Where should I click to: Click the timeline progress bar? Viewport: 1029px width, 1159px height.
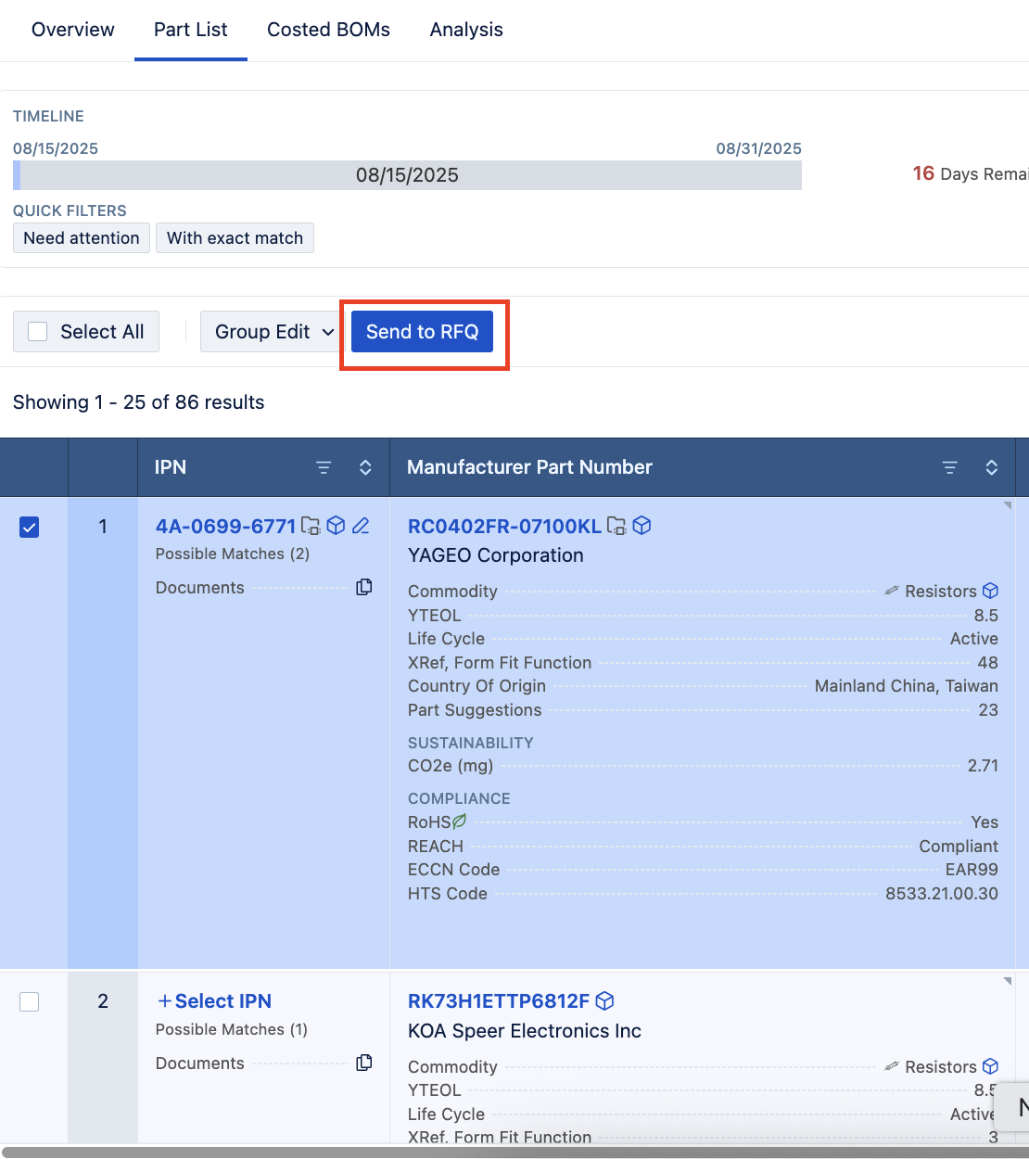407,175
